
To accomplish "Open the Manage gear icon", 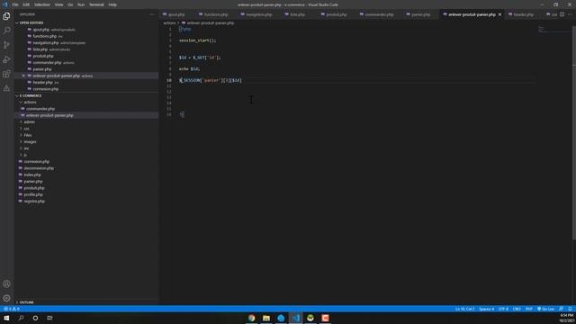I will (x=6, y=298).
